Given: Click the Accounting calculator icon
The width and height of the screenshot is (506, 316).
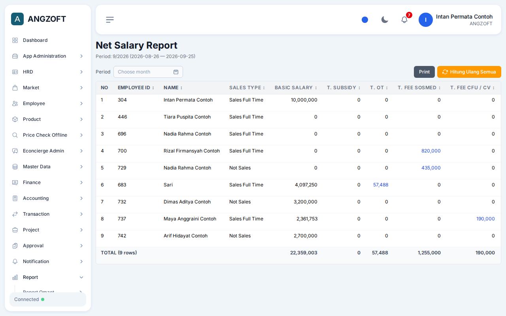Looking at the screenshot, I should [x=15, y=198].
